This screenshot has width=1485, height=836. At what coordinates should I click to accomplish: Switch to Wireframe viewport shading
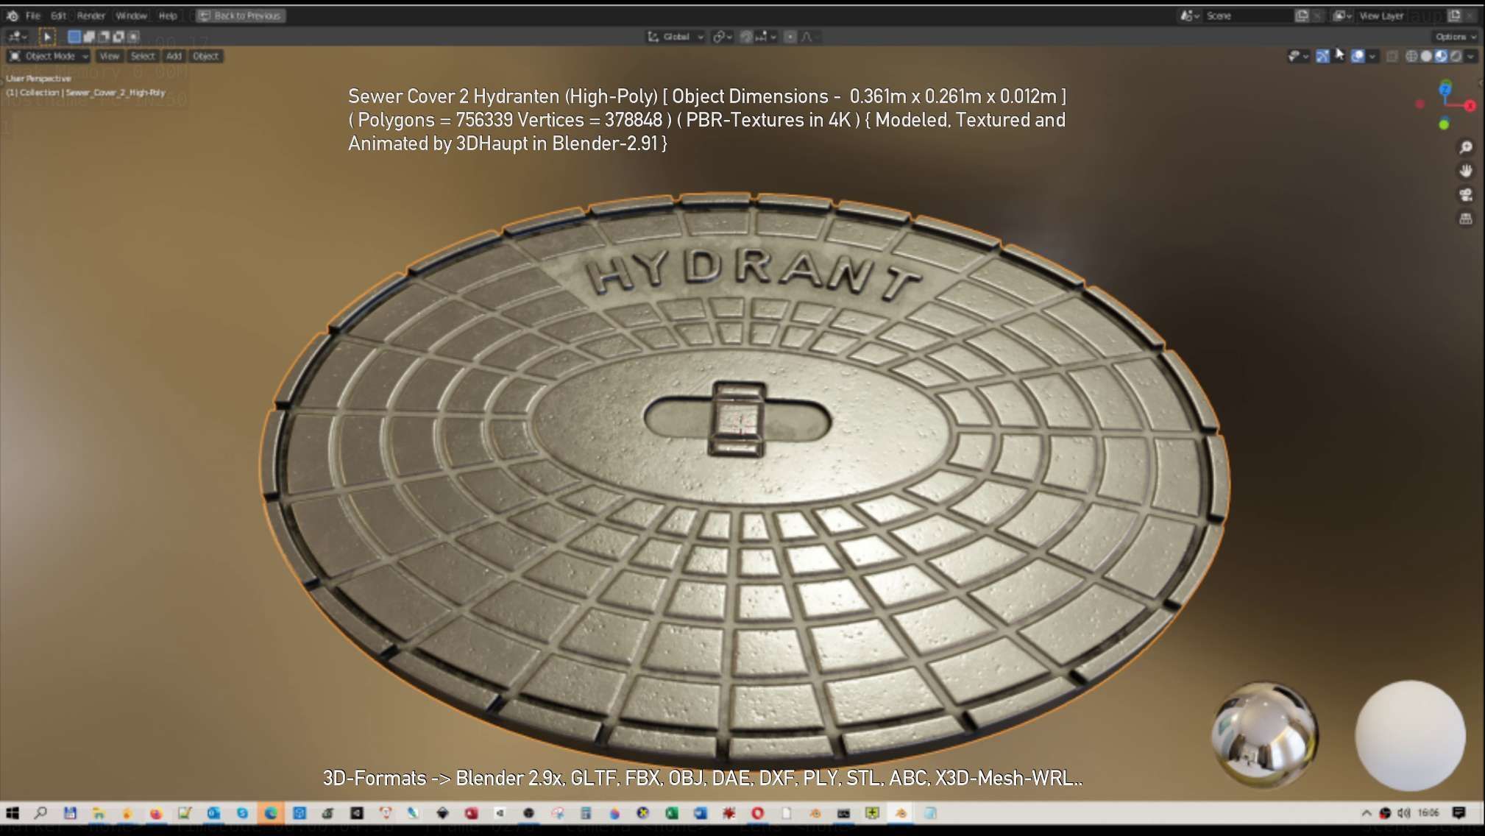point(1411,56)
